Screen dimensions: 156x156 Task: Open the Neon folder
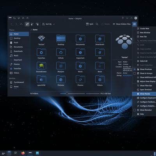[x=100, y=67]
